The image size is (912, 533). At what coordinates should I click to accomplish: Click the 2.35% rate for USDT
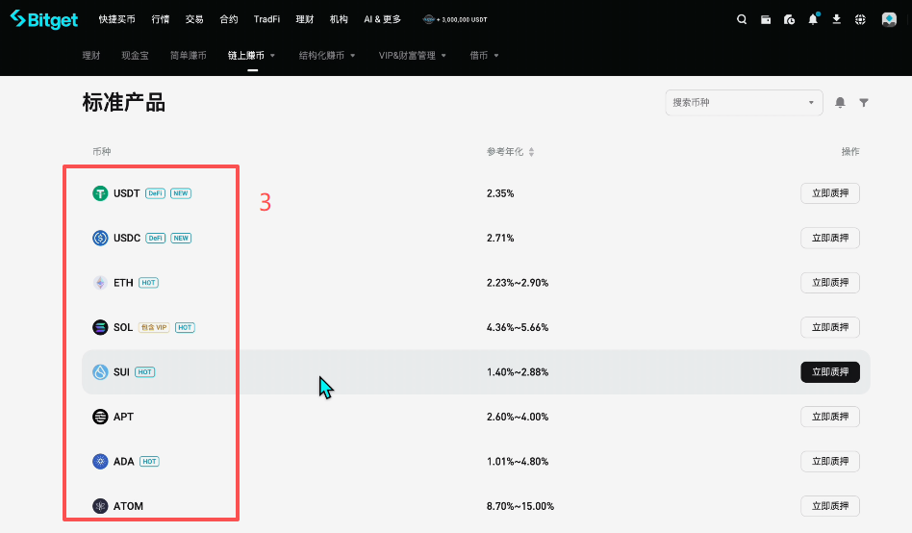click(x=500, y=193)
